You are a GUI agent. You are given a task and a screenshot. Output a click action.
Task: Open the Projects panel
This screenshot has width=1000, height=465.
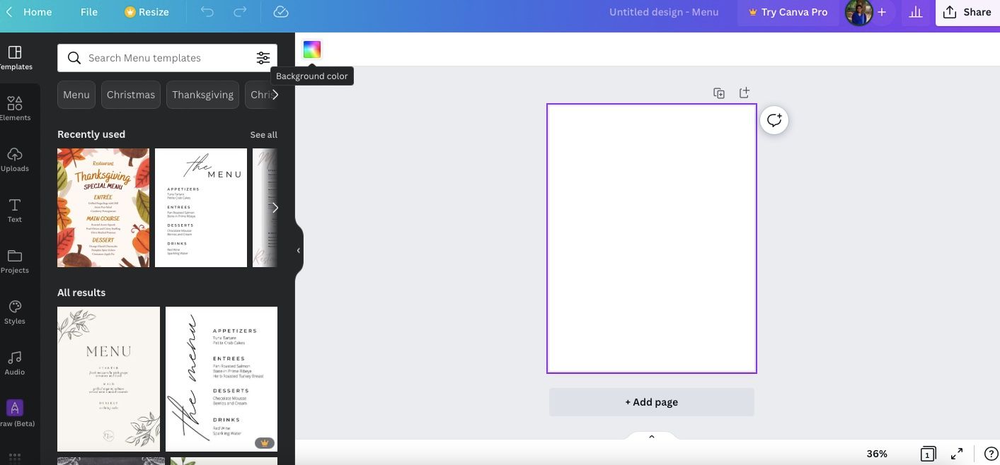(x=14, y=260)
